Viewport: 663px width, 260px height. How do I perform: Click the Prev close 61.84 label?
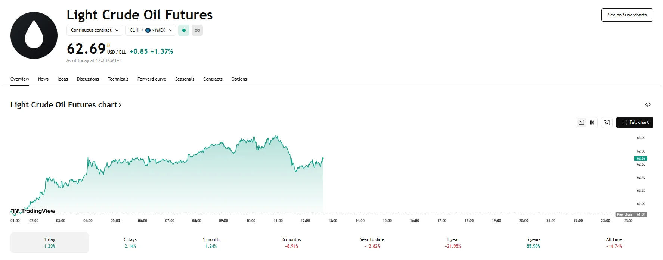click(x=631, y=214)
